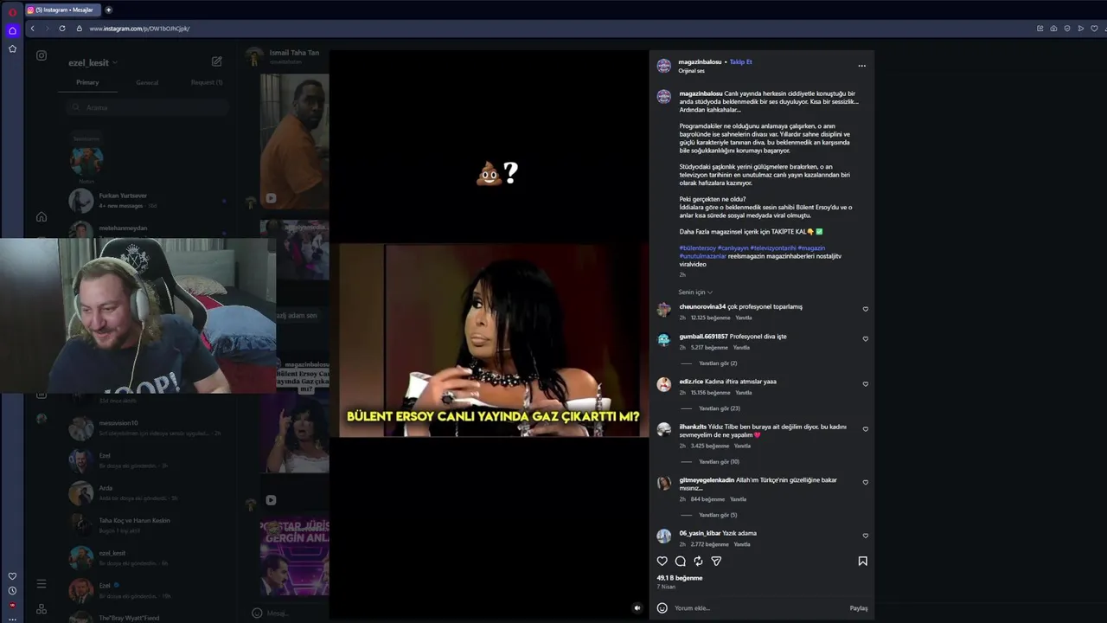Expand 'Yanıtları gör (5)' replies
The image size is (1107, 623).
tap(718, 516)
